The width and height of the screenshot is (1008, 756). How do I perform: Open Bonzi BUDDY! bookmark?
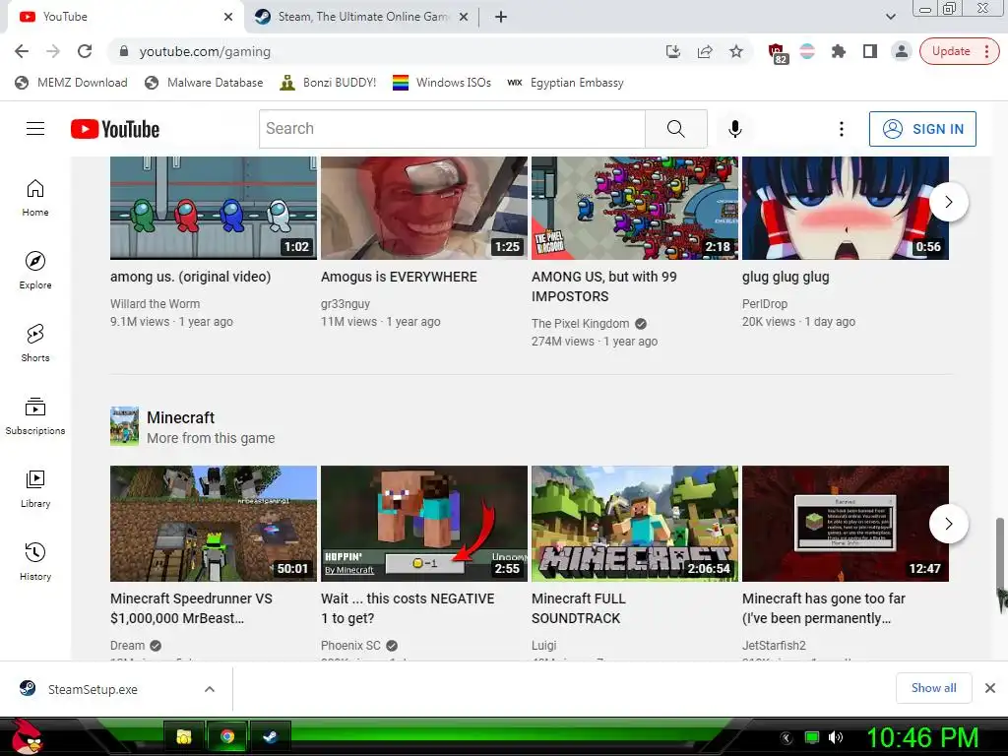tap(328, 83)
